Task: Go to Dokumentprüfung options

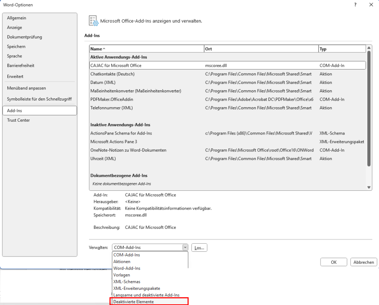Action: pyautogui.click(x=24, y=37)
